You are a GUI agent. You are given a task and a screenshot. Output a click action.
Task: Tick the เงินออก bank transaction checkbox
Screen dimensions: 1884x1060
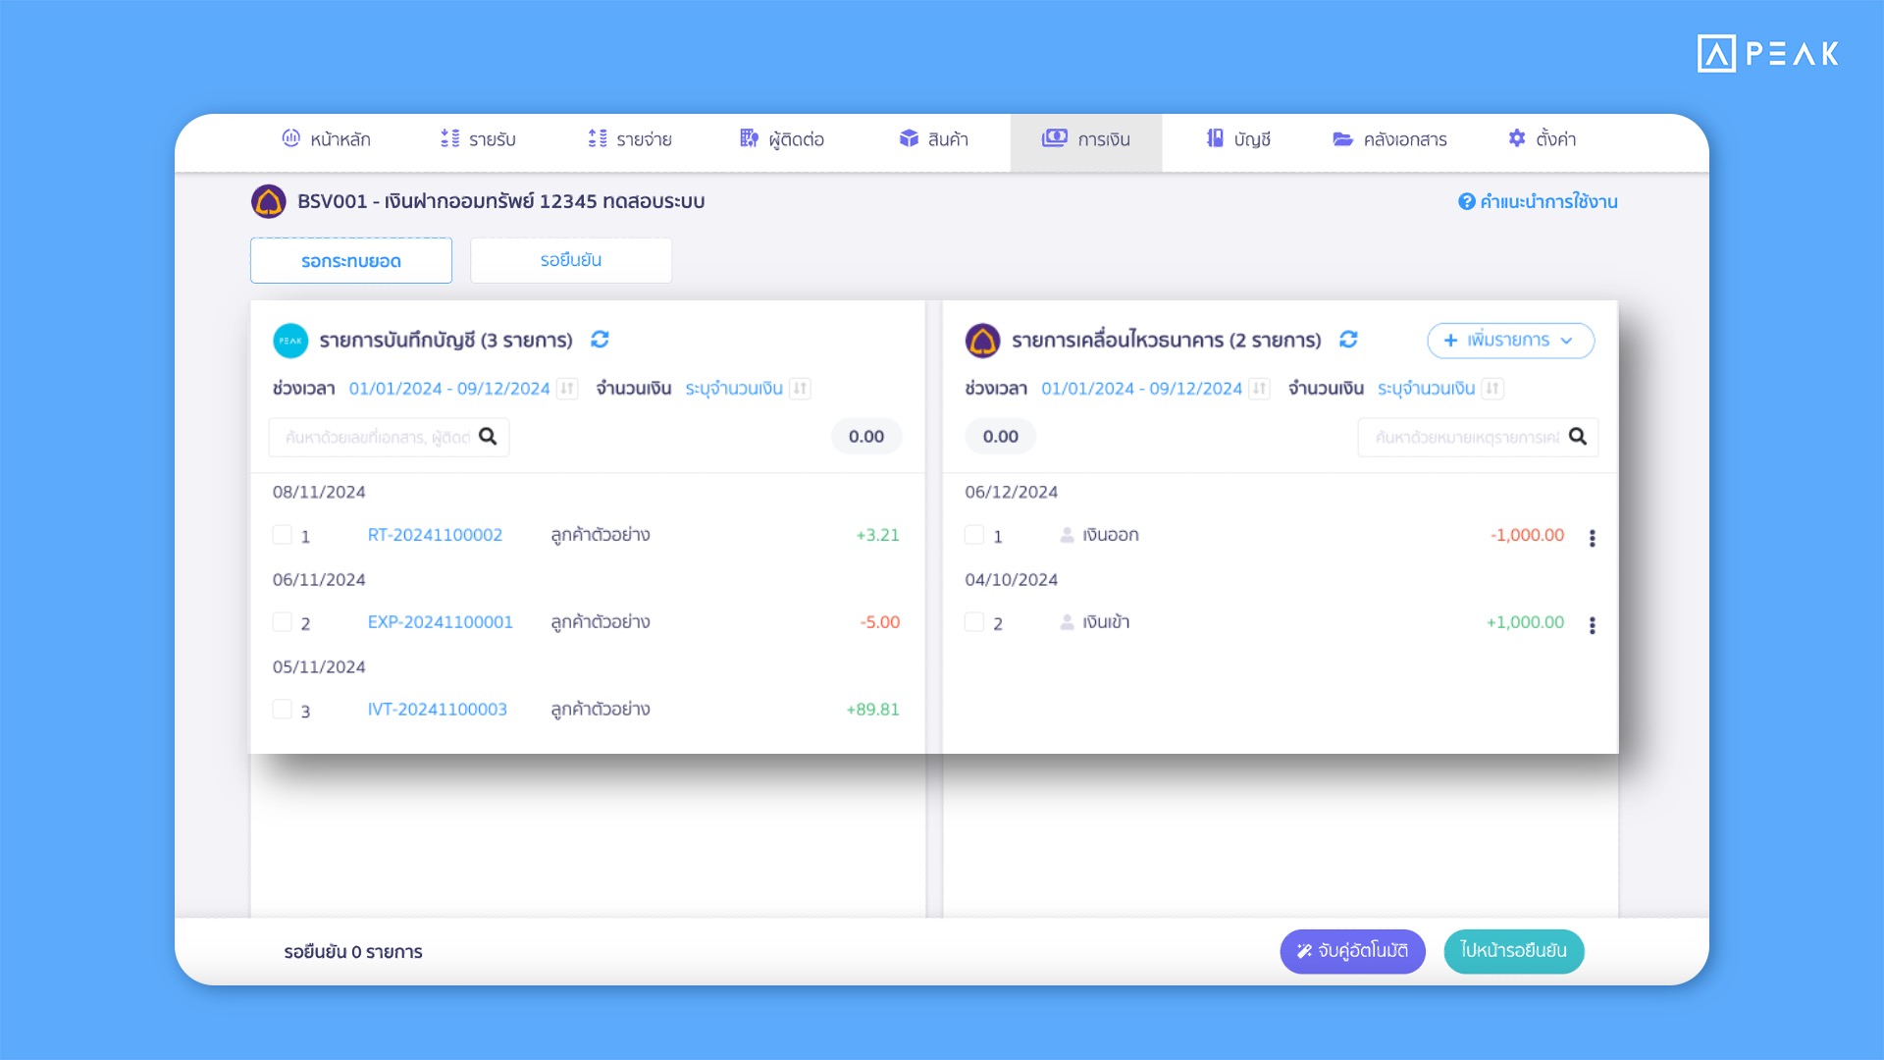pyautogui.click(x=974, y=535)
